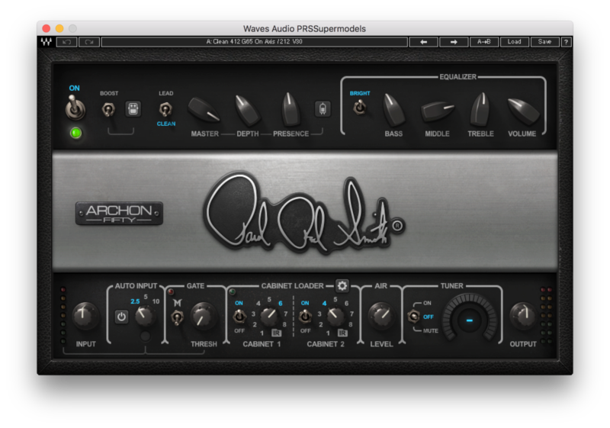The width and height of the screenshot is (610, 428).
Task: Toggle the Boost switch
Action: click(x=108, y=110)
